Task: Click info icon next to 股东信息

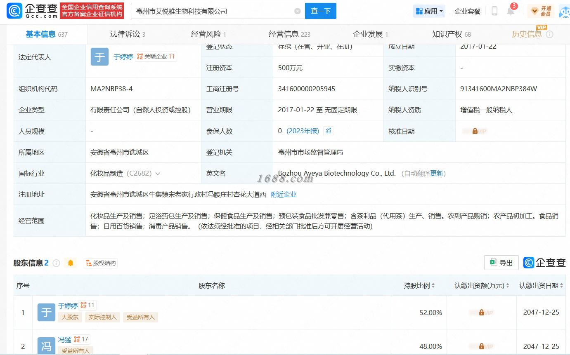Action: (x=57, y=263)
